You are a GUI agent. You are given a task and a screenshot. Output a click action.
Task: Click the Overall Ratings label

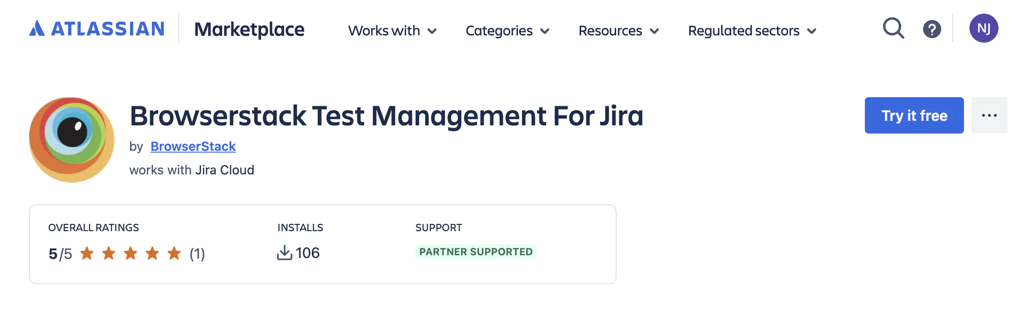coord(94,228)
